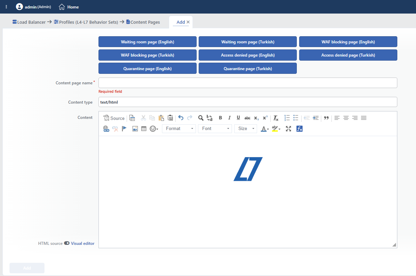Insert a link with link icon
The width and height of the screenshot is (416, 276).
coord(106,129)
